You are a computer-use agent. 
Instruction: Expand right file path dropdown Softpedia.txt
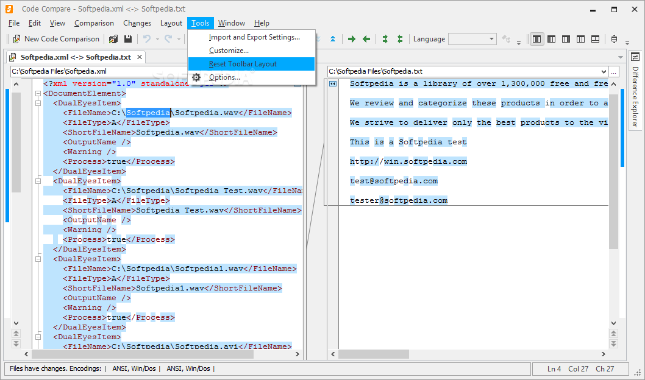click(x=604, y=71)
